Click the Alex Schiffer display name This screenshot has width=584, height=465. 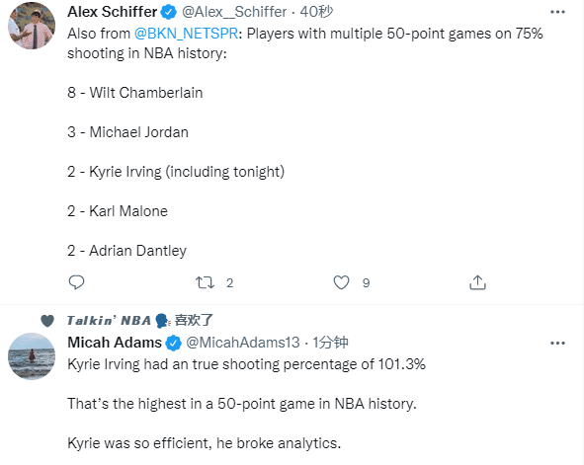click(x=112, y=12)
